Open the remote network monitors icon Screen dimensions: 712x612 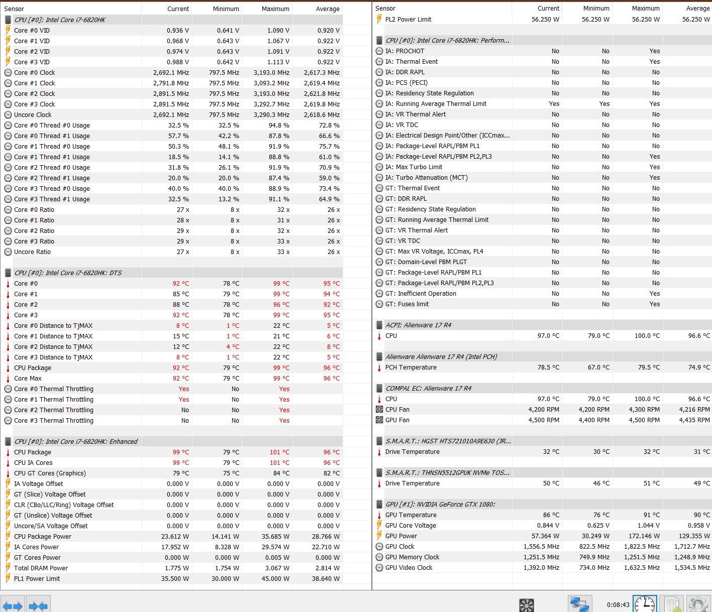tap(579, 604)
